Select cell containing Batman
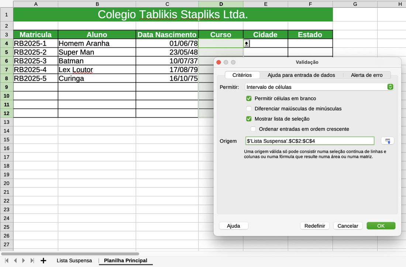This screenshot has width=406, height=267. 97,61
